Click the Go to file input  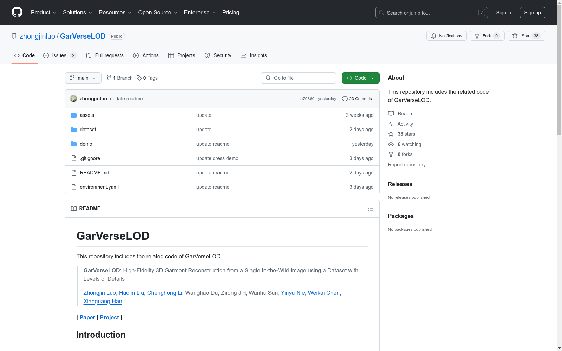pyautogui.click(x=299, y=78)
